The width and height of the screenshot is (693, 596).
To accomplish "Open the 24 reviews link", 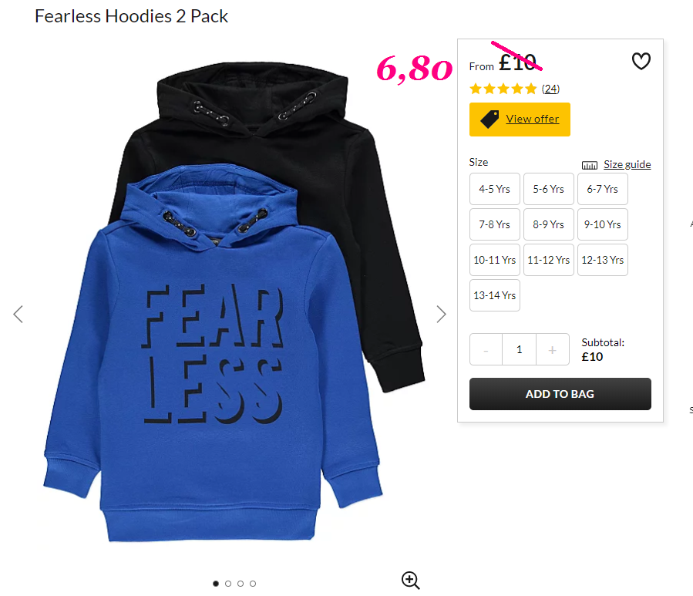I will pyautogui.click(x=550, y=89).
